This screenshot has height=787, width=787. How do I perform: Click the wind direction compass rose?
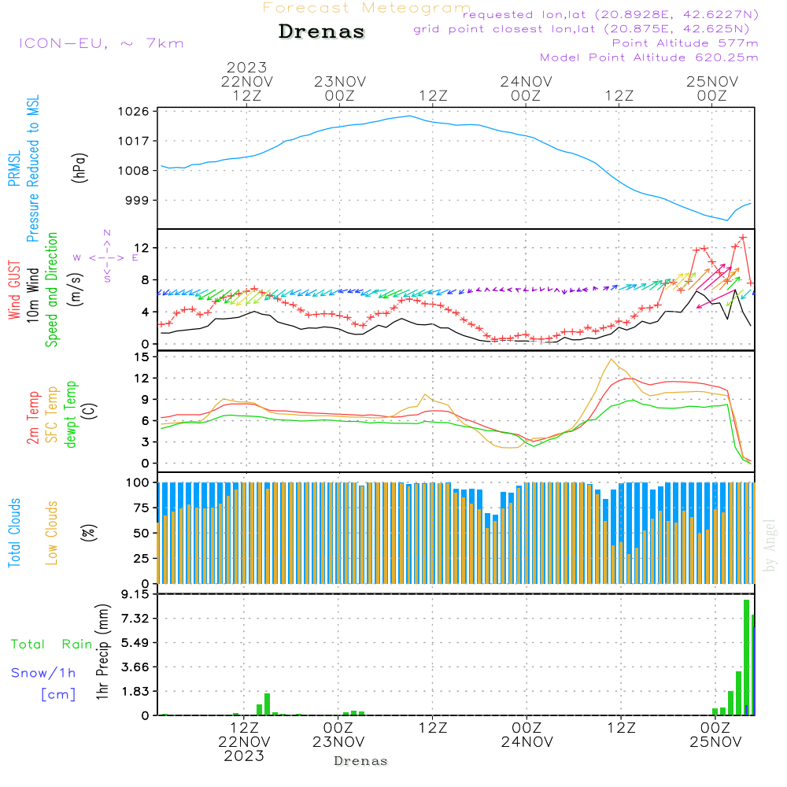(107, 257)
